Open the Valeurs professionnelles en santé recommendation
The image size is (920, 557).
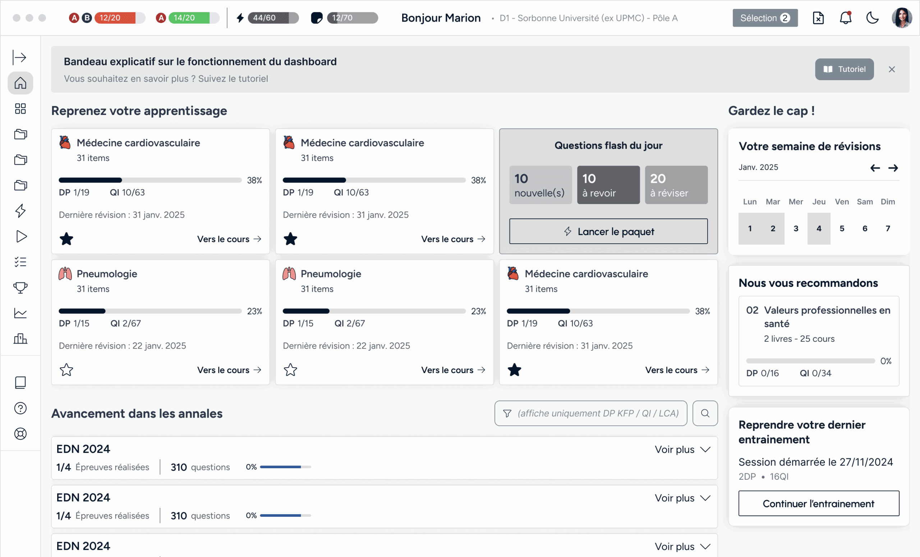[819, 341]
